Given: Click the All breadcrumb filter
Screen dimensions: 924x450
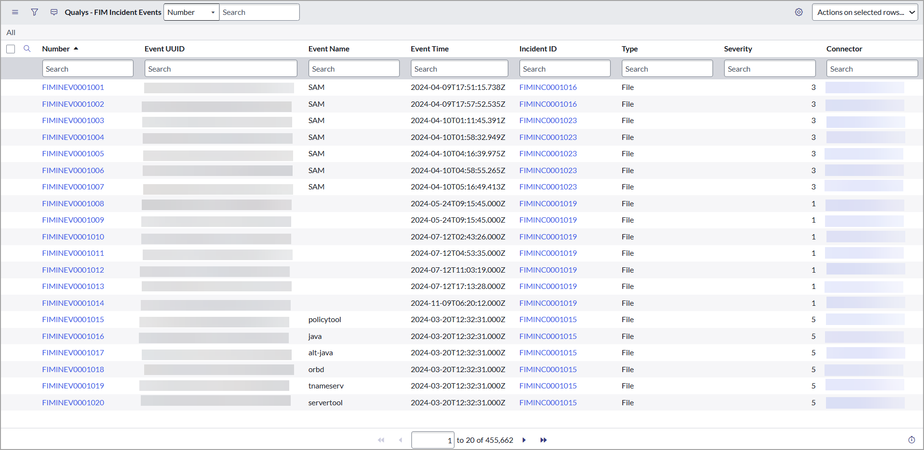Looking at the screenshot, I should (11, 33).
